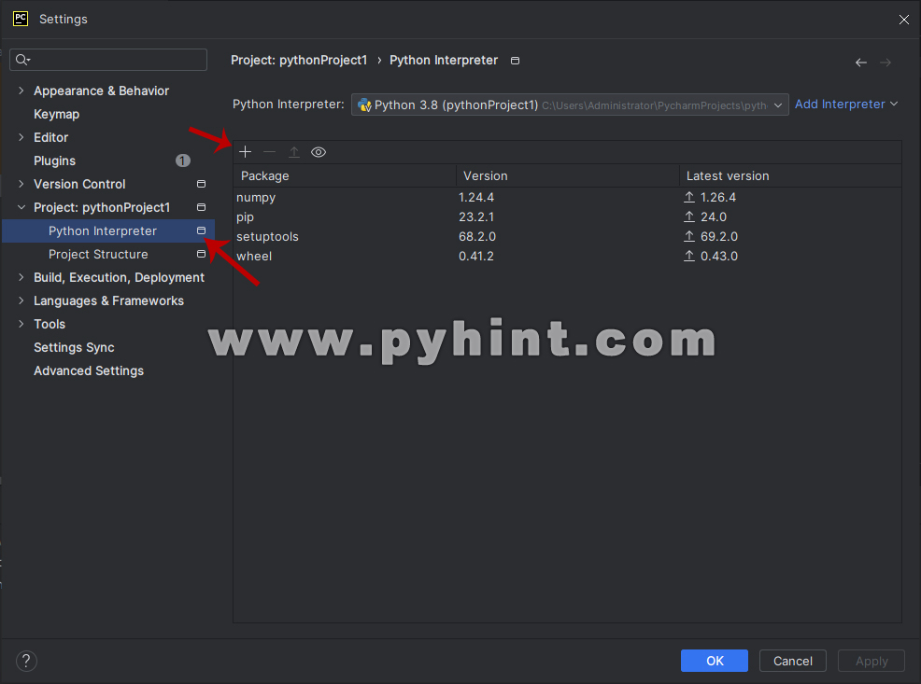Click the upgrade arrow for numpy 1.26.4
The width and height of the screenshot is (921, 684).
[x=689, y=197]
